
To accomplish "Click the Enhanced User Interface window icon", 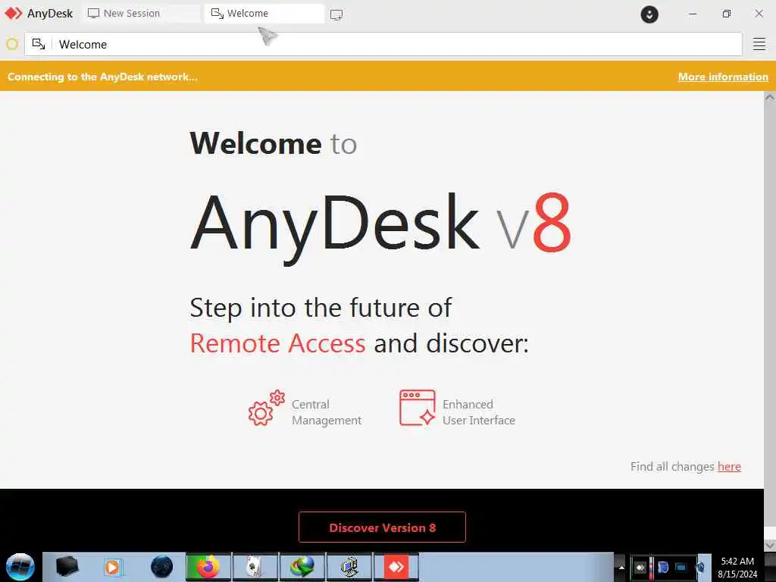I will (418, 407).
